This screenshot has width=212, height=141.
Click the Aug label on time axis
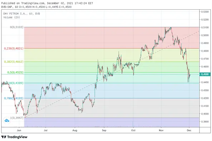[x=75, y=130]
